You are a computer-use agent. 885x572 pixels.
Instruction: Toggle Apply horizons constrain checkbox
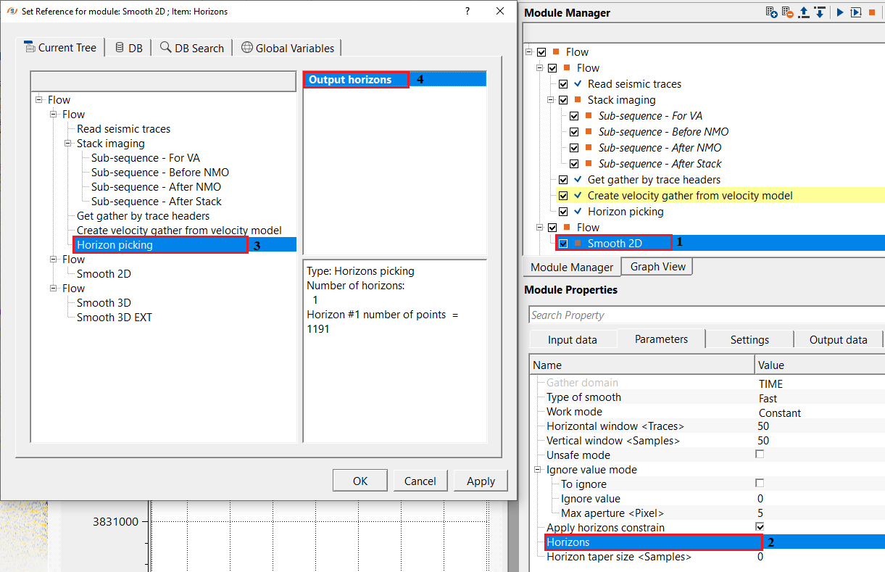coord(760,527)
